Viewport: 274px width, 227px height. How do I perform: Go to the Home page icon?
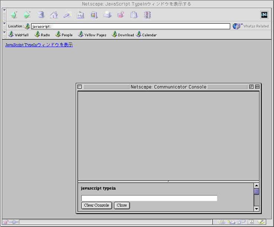point(54,15)
